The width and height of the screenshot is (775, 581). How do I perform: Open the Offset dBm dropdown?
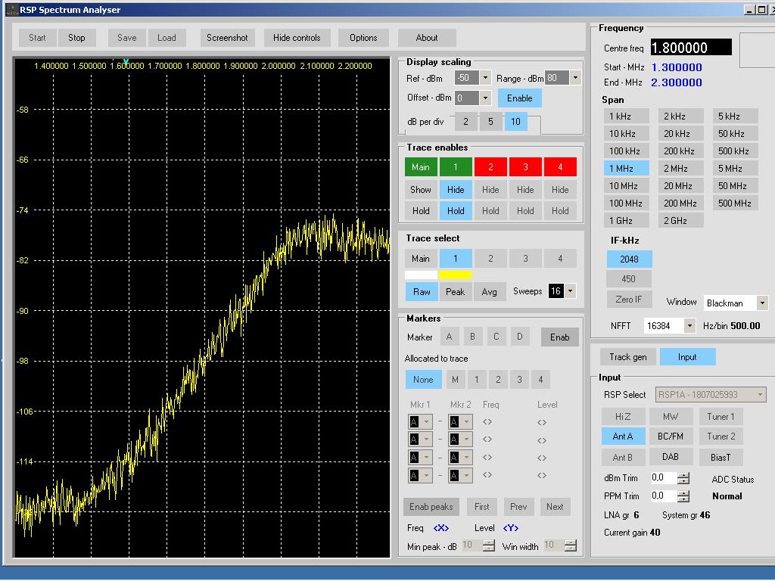485,98
